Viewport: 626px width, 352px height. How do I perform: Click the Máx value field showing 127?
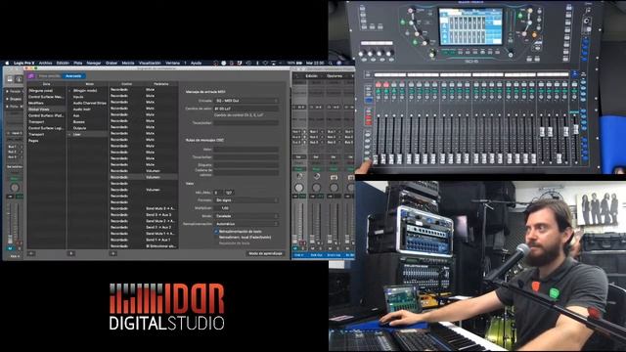[229, 193]
